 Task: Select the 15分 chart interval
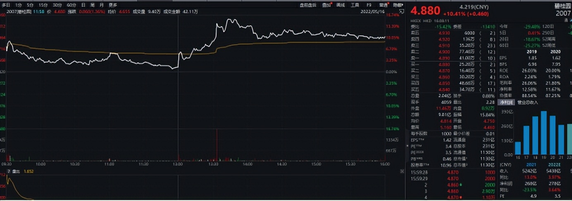tap(43, 5)
